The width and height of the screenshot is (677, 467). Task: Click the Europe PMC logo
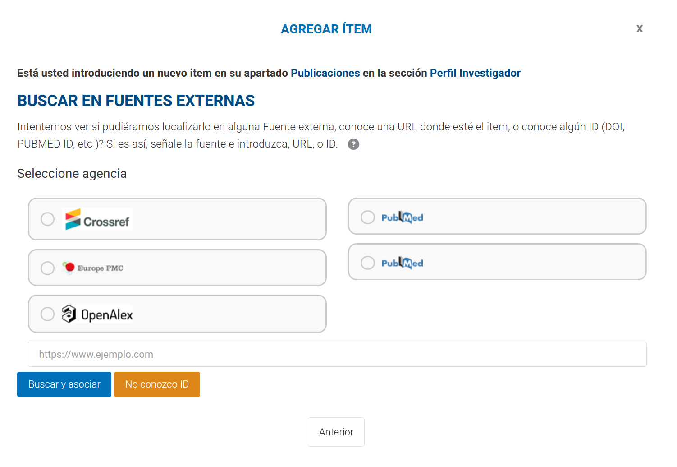click(x=93, y=268)
